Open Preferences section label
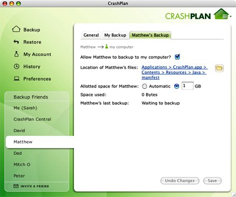Viewport: 236px width, 197px height. click(x=37, y=78)
